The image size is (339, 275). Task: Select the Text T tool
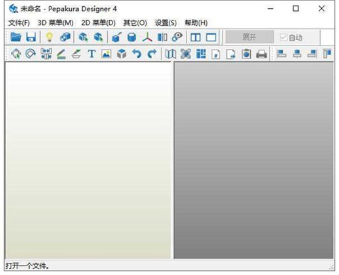pyautogui.click(x=92, y=54)
